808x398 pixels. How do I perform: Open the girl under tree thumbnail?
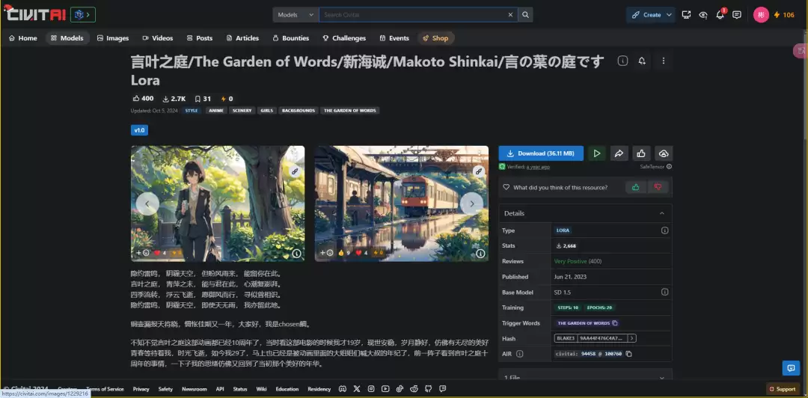(218, 203)
